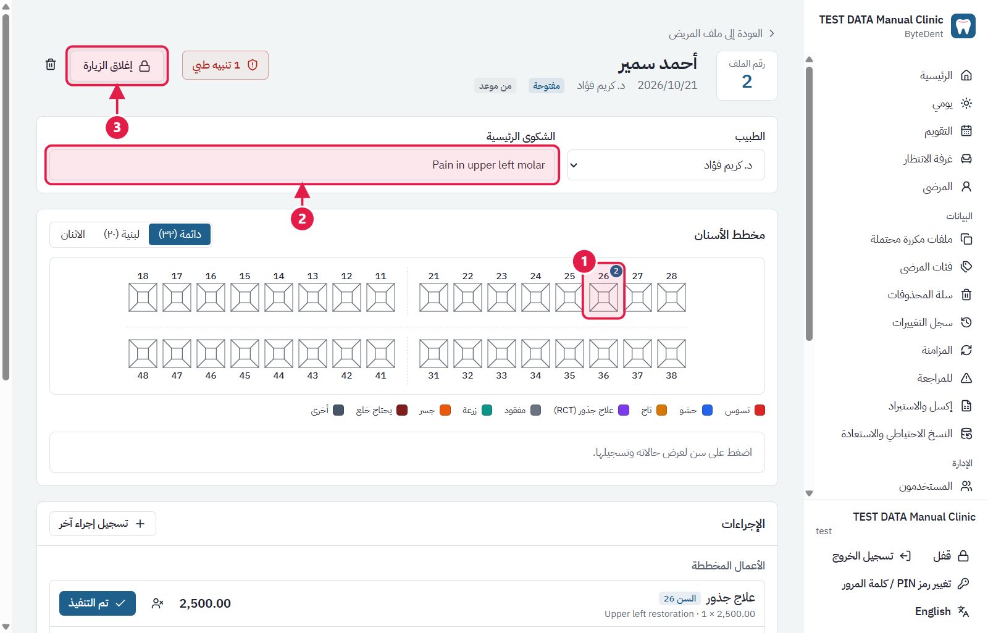The width and height of the screenshot is (988, 633).
Task: Switch to لبنية (٢٠) primary teeth tab
Action: point(122,234)
